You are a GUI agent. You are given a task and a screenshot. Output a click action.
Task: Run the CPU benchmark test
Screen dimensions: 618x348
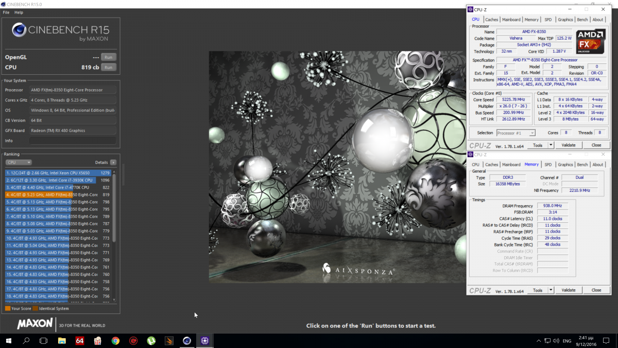[x=109, y=68]
